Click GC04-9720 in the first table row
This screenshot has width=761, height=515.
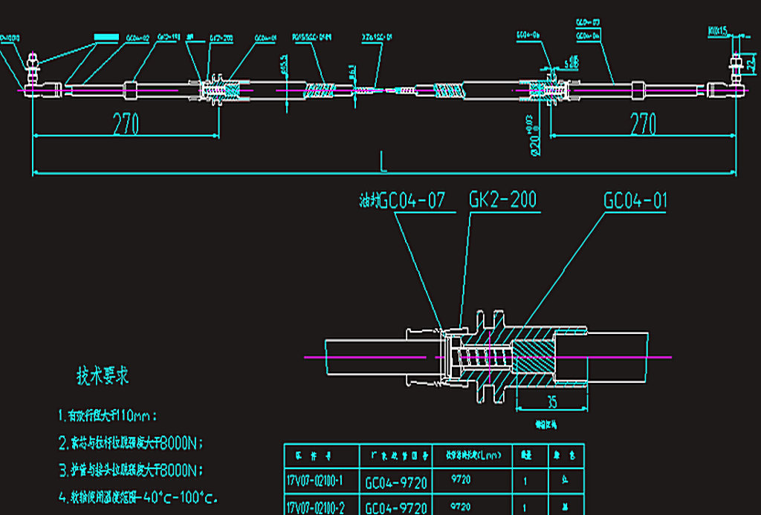pos(395,482)
